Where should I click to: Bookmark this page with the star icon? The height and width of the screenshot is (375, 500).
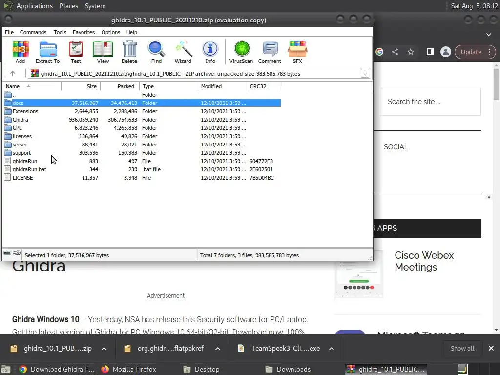[x=411, y=52]
